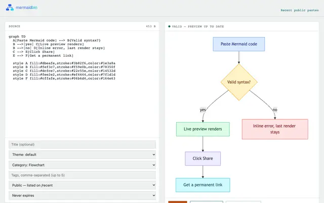Click into the Mermaid source code editor
The image size is (324, 203).
(x=82, y=84)
